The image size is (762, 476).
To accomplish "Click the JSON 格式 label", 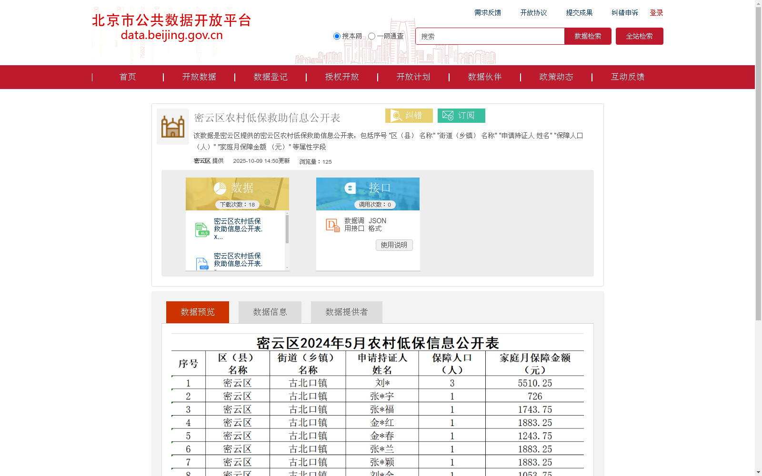I will coord(377,225).
